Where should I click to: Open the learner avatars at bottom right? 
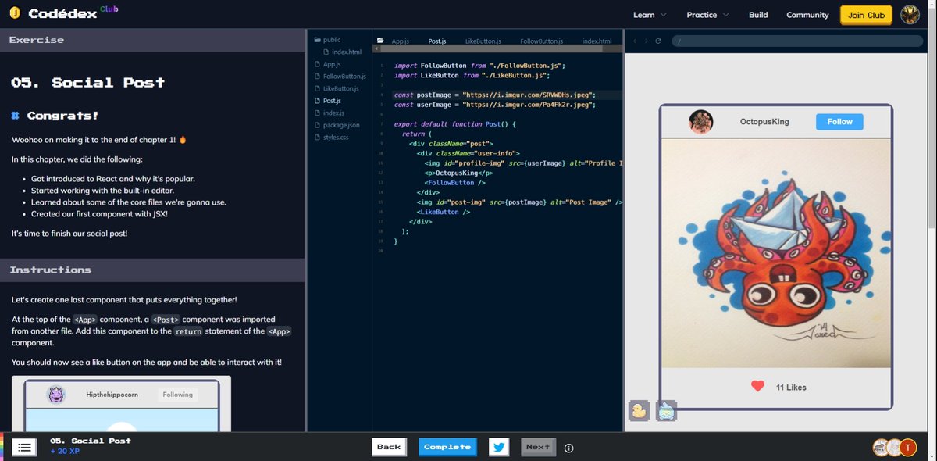(895, 447)
